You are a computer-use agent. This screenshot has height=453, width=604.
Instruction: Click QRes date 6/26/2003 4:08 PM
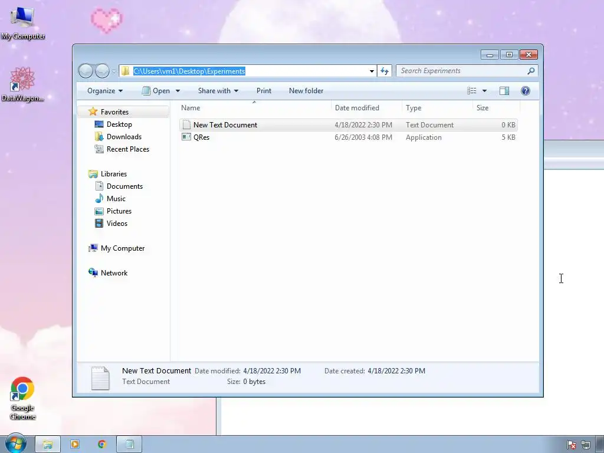point(363,137)
